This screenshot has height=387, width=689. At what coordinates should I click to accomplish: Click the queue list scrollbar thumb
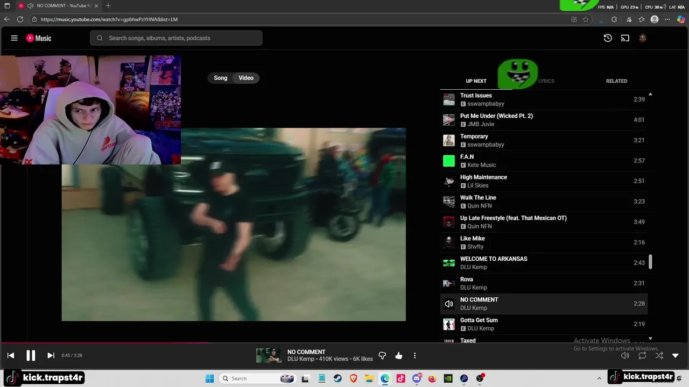click(650, 262)
